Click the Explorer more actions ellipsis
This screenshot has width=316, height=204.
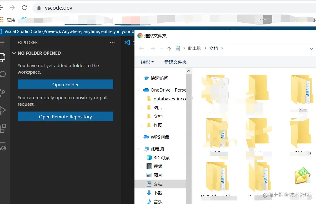(x=112, y=42)
